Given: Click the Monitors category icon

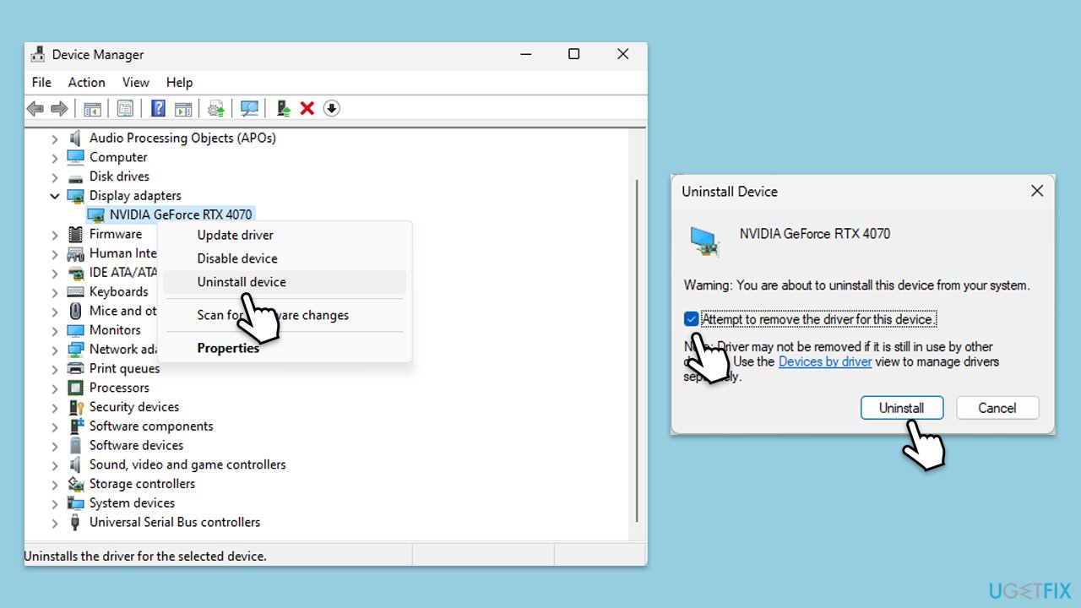Looking at the screenshot, I should click(76, 330).
